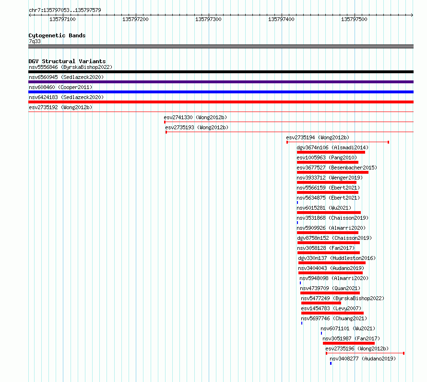This screenshot has width=427, height=382.
Task: Open variant nsv6424183 (Sedlazeck2020) label
Action: tap(66, 97)
